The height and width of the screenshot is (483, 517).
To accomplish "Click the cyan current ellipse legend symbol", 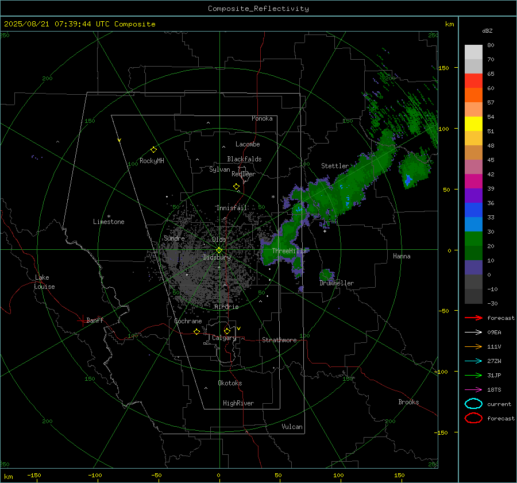I will point(473,404).
